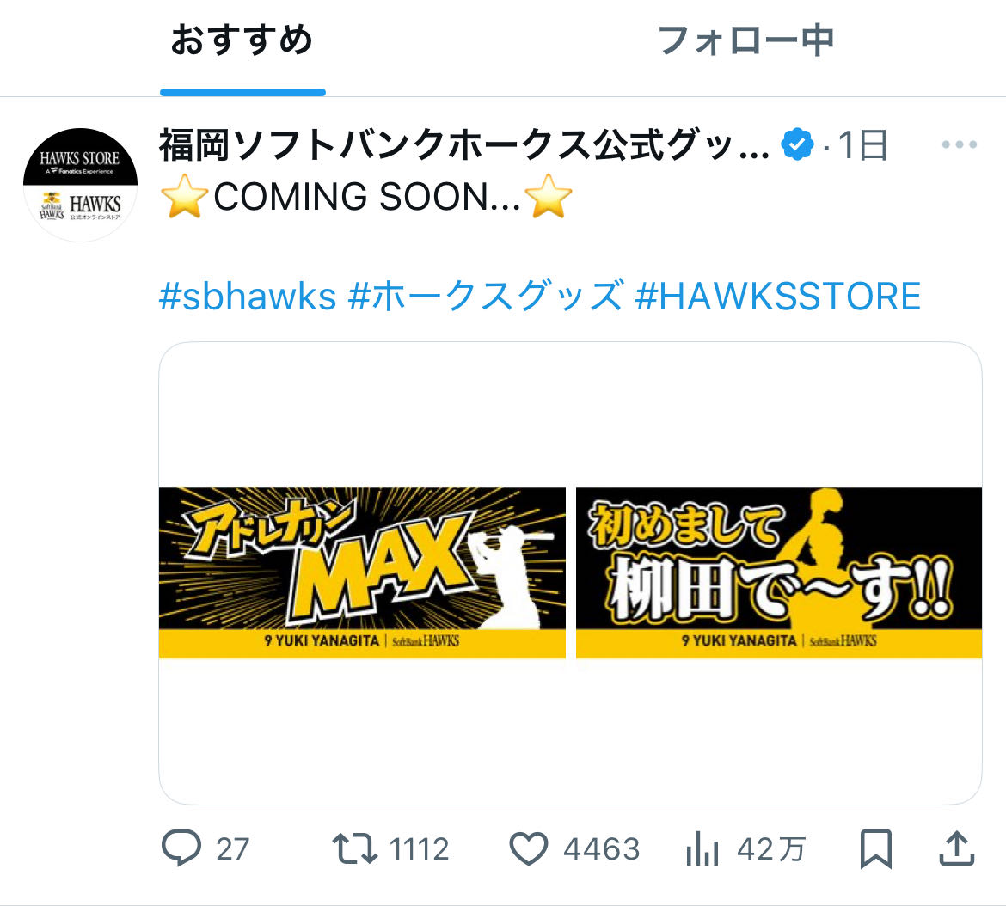Open the HAWKS STORE profile avatar

pos(80,185)
